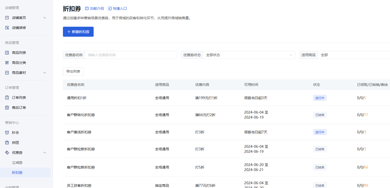
Task: Click the 满199元打1折 discount cell
Action: coord(206,98)
